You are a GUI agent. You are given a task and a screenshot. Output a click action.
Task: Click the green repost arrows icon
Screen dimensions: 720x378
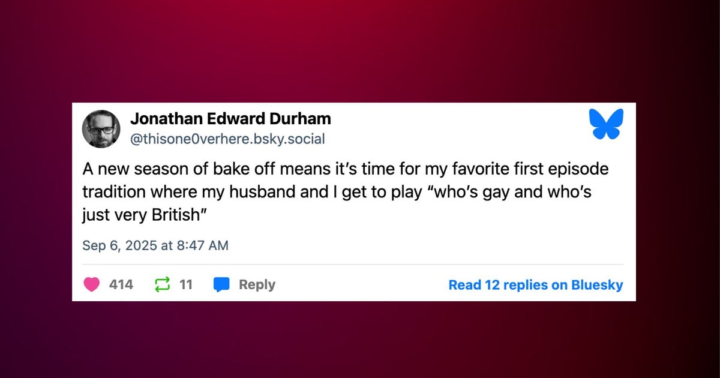point(163,284)
